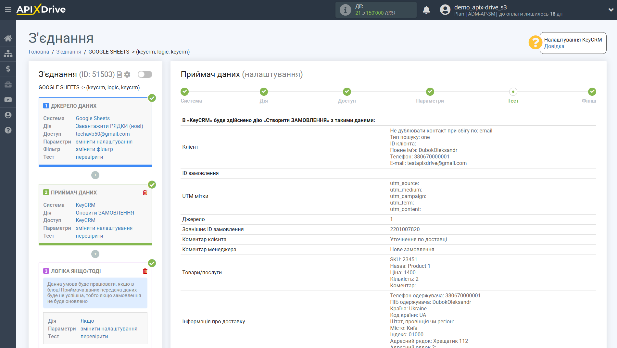
Task: Open З'єднання breadcrumb link
Action: coord(69,52)
